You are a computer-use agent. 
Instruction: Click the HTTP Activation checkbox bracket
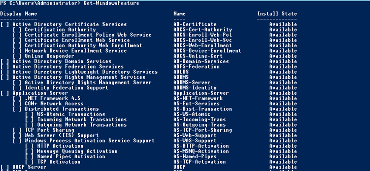click(29, 146)
